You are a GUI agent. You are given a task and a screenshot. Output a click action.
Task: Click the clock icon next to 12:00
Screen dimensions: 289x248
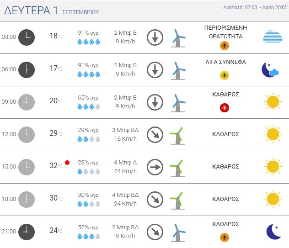[x=26, y=134]
